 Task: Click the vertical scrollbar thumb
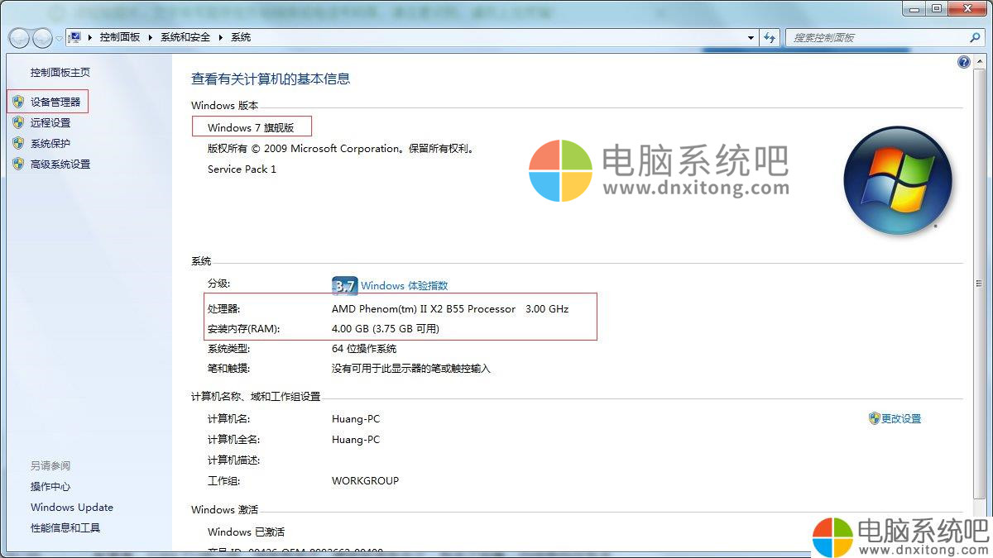[x=981, y=284]
